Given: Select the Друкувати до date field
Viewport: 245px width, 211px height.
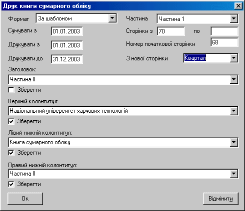Looking at the screenshot, I should click(x=67, y=59).
